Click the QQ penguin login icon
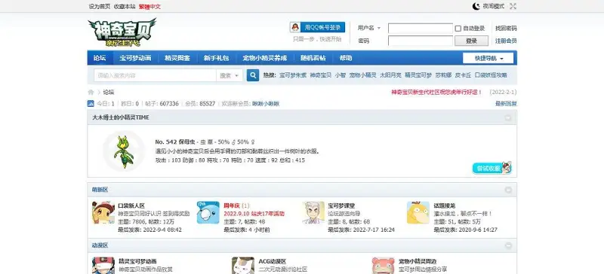Viewport: 604px width, 274px height. [295, 27]
